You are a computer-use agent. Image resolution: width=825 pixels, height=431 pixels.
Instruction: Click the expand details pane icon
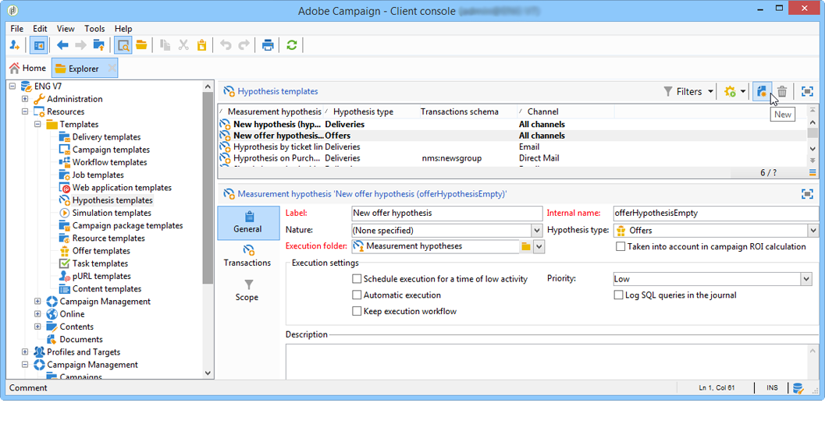coord(807,194)
